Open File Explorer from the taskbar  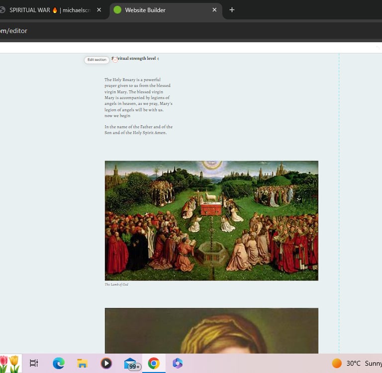pyautogui.click(x=82, y=363)
